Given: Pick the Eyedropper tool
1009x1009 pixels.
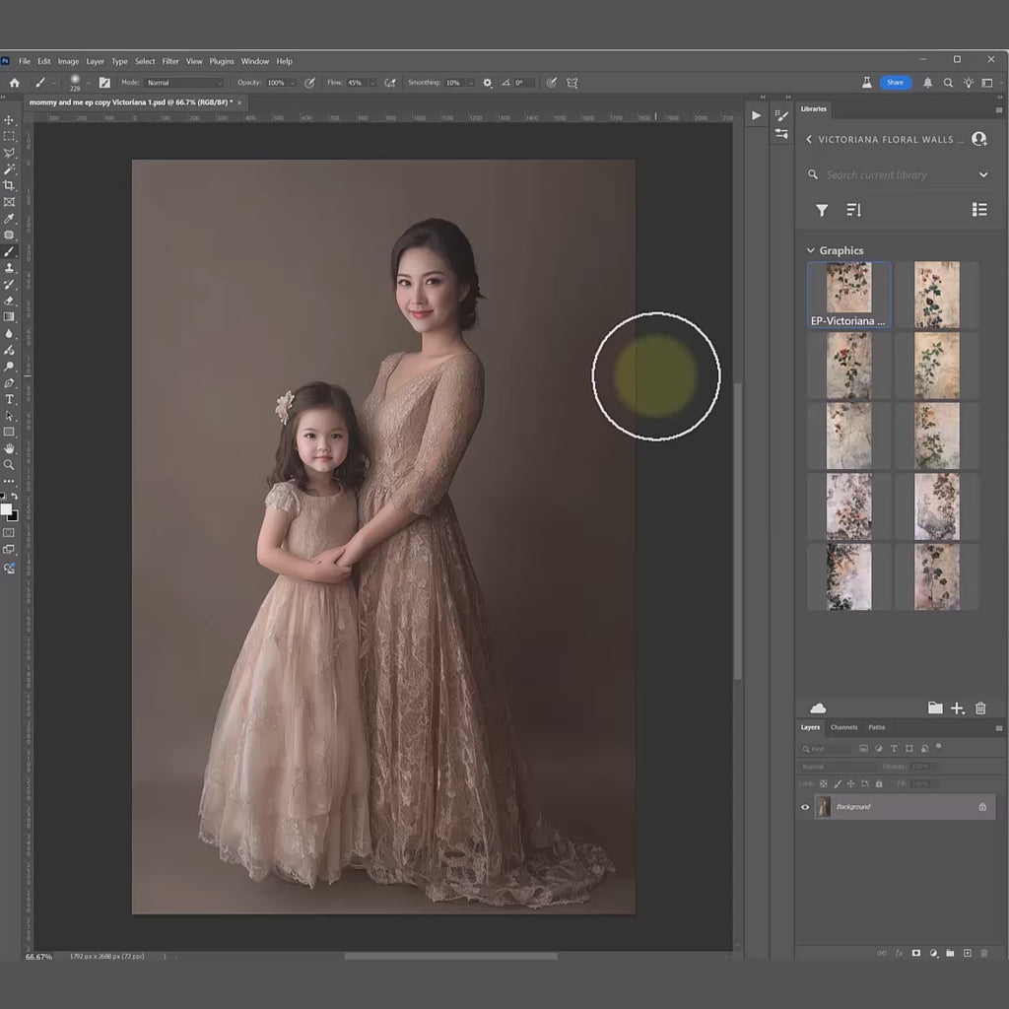Looking at the screenshot, I should click(9, 219).
